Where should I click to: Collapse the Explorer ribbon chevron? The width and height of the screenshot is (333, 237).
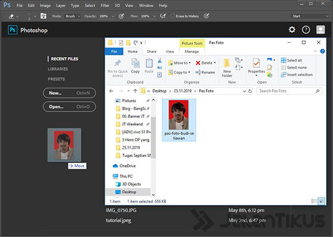tap(315, 51)
